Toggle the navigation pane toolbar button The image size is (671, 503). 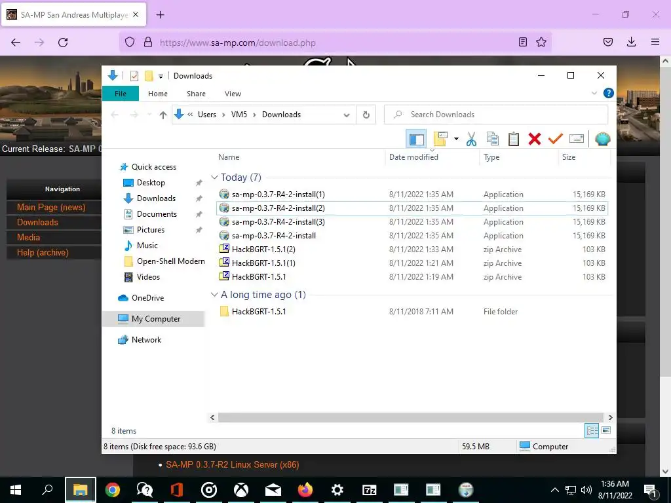click(416, 139)
